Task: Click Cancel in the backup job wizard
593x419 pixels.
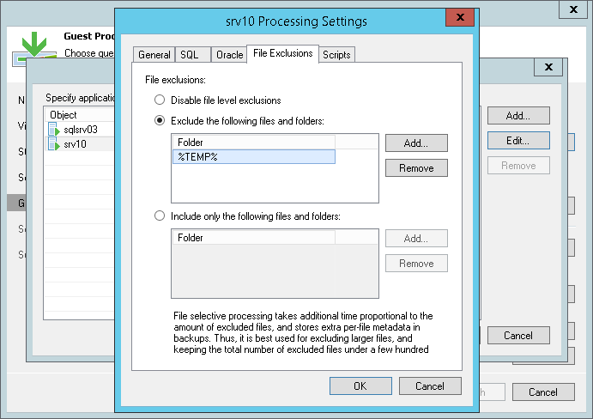Action: [543, 392]
